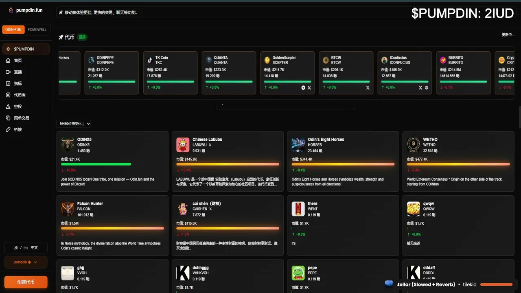Open X link on IConfucius card
This screenshot has height=293, width=521.
pos(420,87)
